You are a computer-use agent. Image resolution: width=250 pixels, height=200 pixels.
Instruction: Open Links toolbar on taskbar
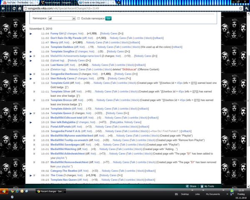coord(197,194)
